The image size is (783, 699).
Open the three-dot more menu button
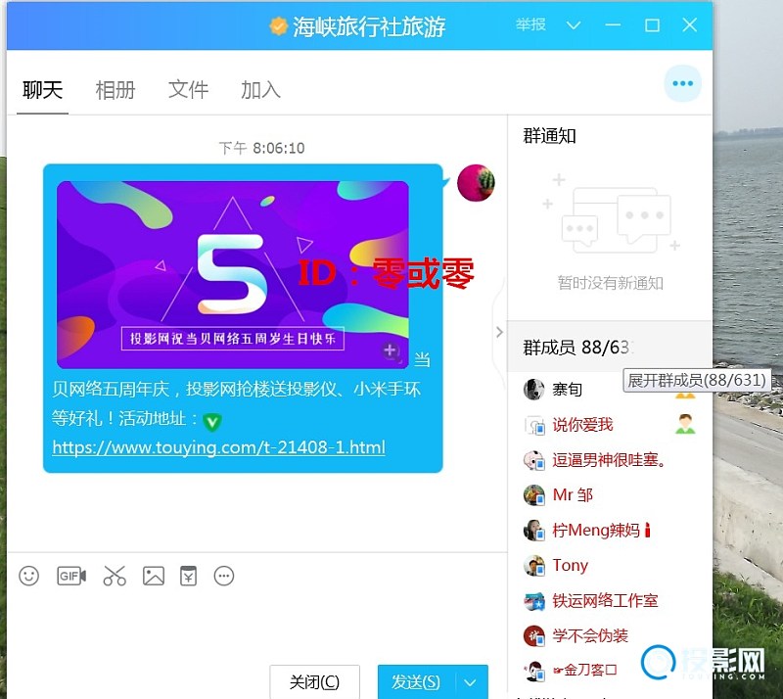[682, 83]
